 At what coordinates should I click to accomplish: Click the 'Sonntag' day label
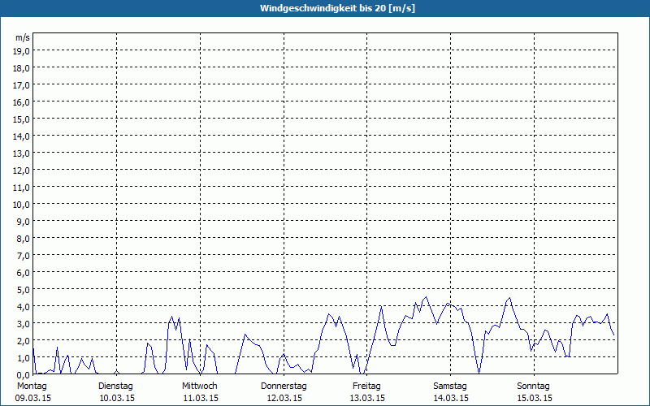pos(533,387)
